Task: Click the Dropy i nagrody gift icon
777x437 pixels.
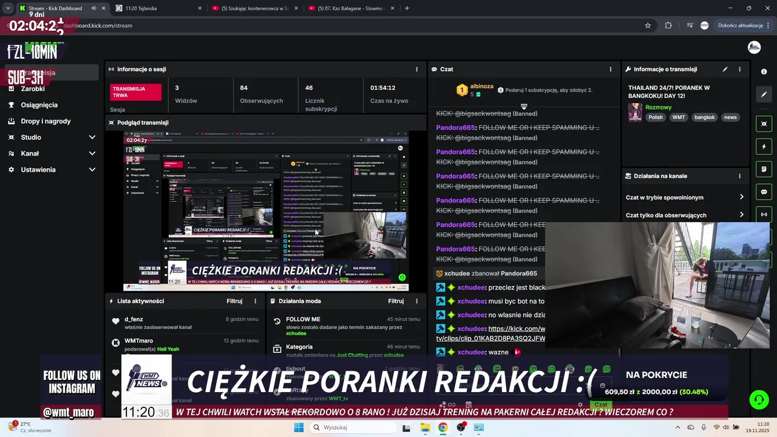Action: [11, 121]
